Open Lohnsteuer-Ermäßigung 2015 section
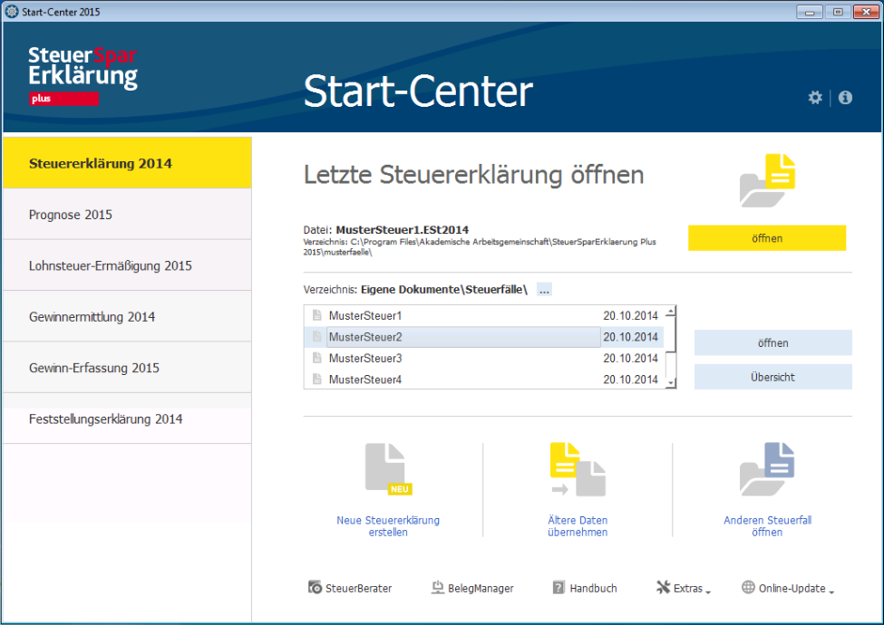The height and width of the screenshot is (625, 884). click(x=127, y=266)
